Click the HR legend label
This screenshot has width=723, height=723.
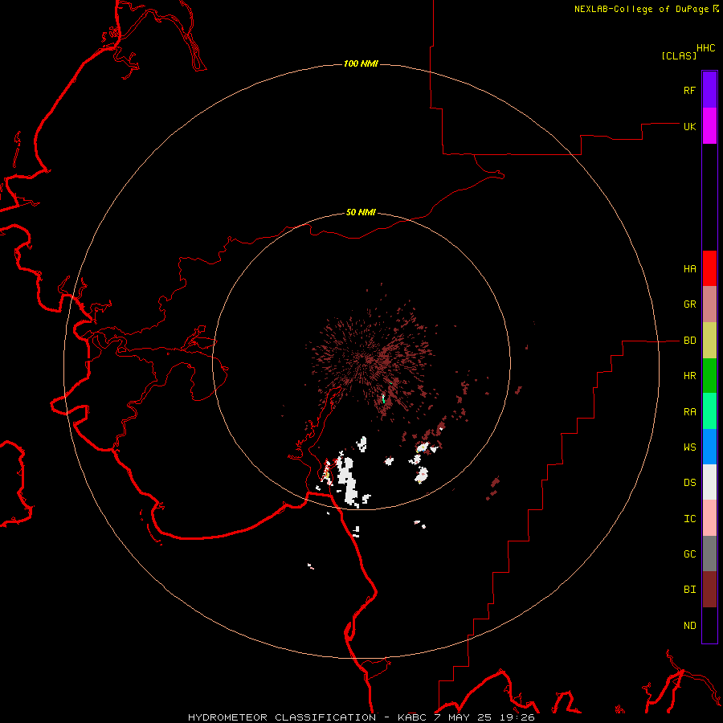pos(689,376)
